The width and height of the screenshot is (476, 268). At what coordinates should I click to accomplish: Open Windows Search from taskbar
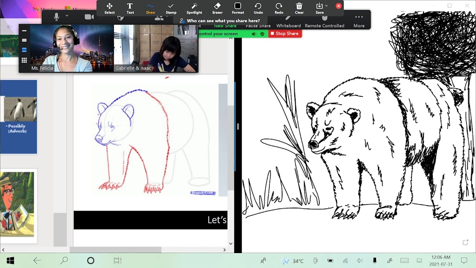pyautogui.click(x=64, y=261)
